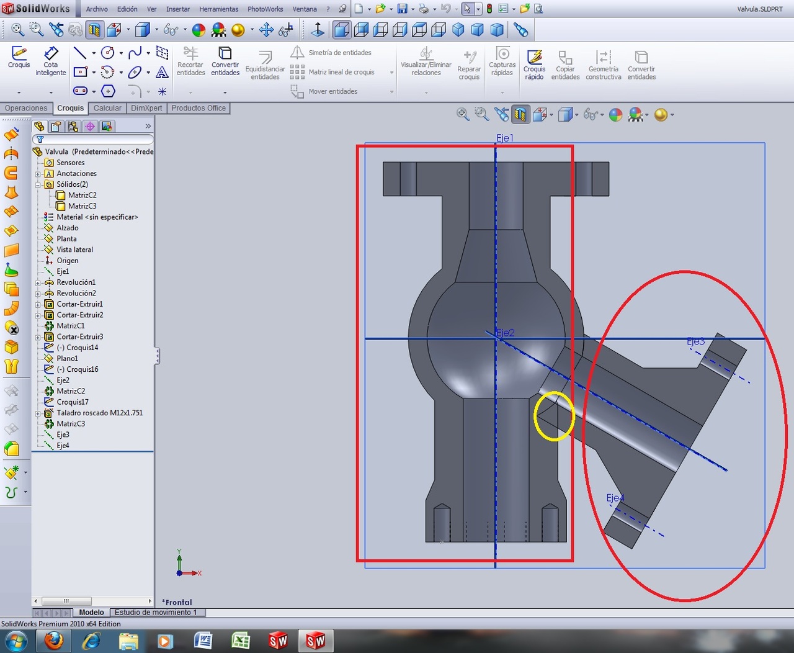Image resolution: width=794 pixels, height=653 pixels.
Task: Open the PropertyManager tab in the side panel
Action: click(56, 127)
